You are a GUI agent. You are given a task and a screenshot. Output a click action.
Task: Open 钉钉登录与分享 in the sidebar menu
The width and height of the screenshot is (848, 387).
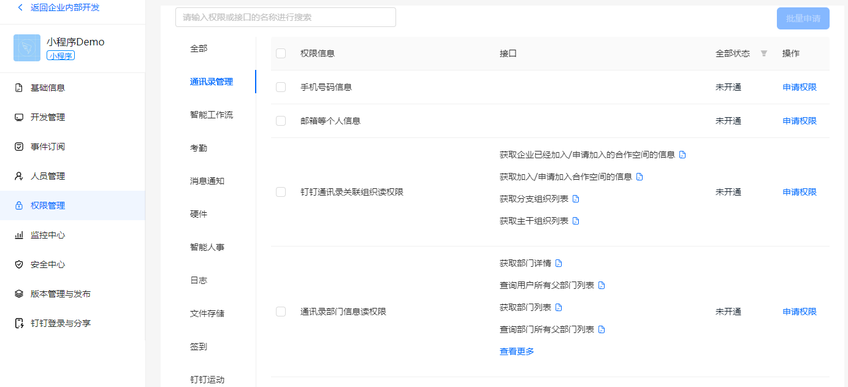[x=72, y=323]
